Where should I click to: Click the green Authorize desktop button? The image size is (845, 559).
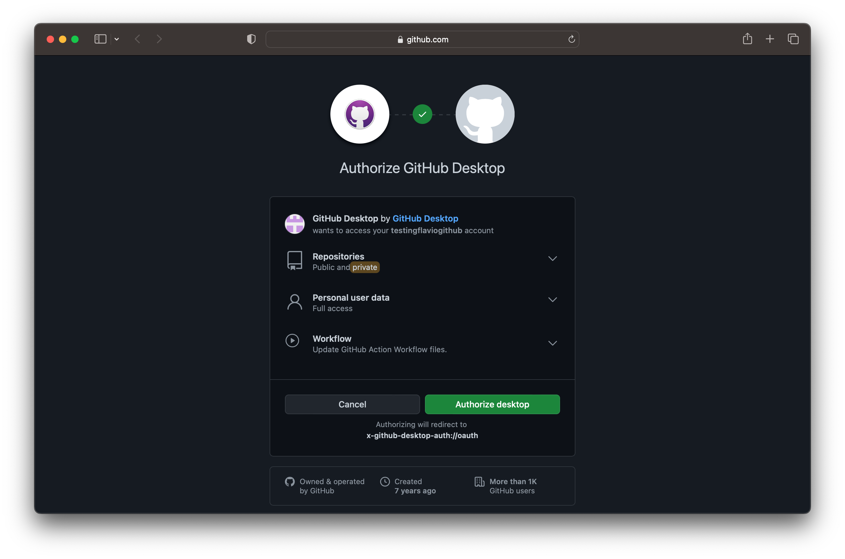pos(492,404)
